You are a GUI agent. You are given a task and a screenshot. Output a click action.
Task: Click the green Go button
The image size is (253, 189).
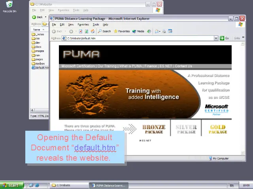pos(224,38)
